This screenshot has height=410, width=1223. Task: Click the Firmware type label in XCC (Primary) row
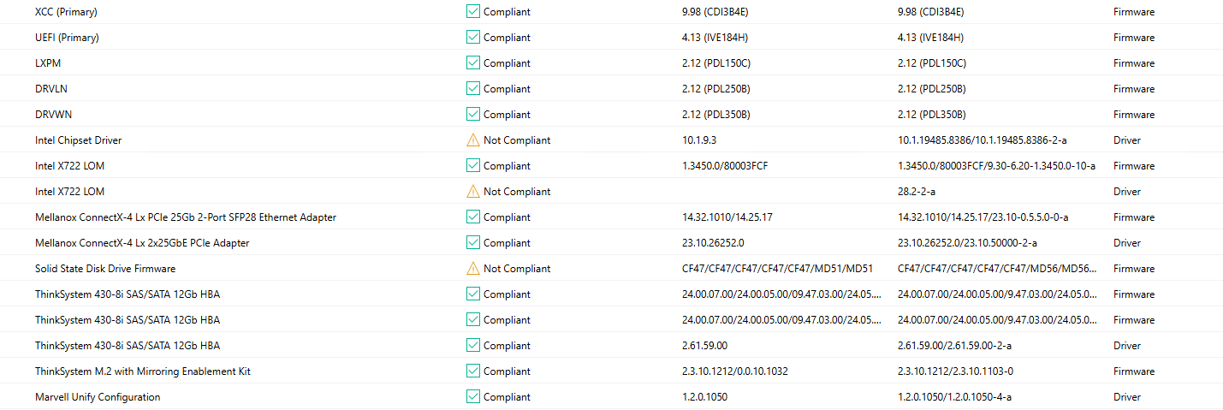click(1133, 12)
